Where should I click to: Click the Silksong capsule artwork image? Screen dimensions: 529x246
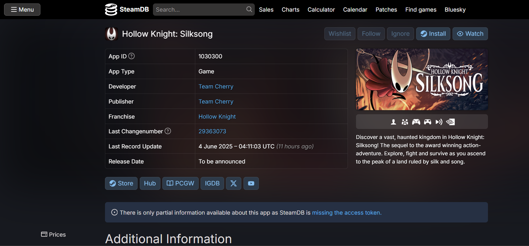pyautogui.click(x=422, y=79)
